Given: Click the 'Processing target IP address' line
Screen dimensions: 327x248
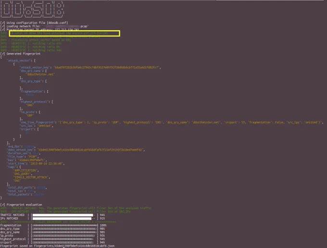Looking at the screenshot, I should tap(40, 30).
